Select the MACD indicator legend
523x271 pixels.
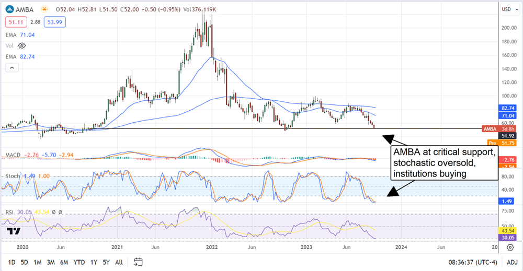[x=13, y=156]
